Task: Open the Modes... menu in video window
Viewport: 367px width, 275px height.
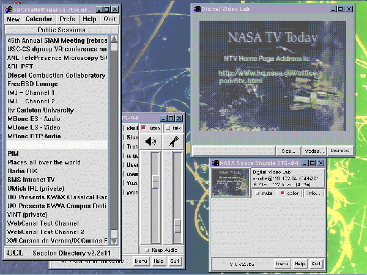Action: coord(313,150)
